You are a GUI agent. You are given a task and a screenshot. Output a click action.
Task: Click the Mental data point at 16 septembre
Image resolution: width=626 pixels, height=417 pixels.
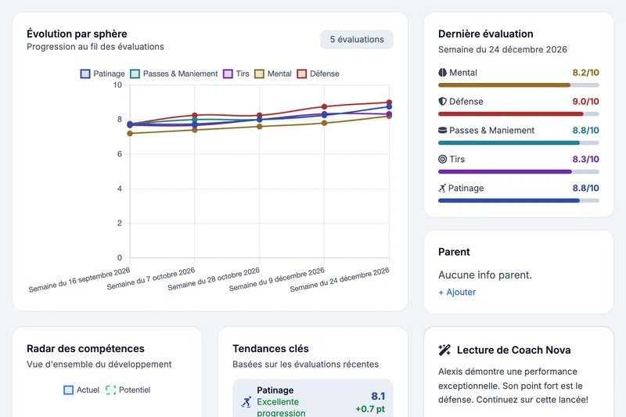click(130, 133)
